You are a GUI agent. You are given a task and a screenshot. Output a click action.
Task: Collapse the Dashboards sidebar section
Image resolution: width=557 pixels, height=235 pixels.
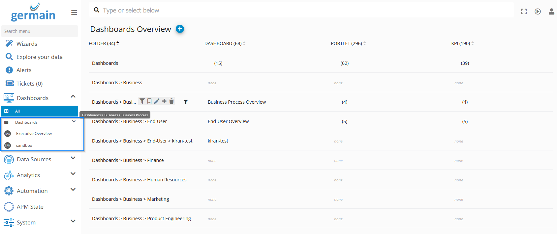coord(73,97)
